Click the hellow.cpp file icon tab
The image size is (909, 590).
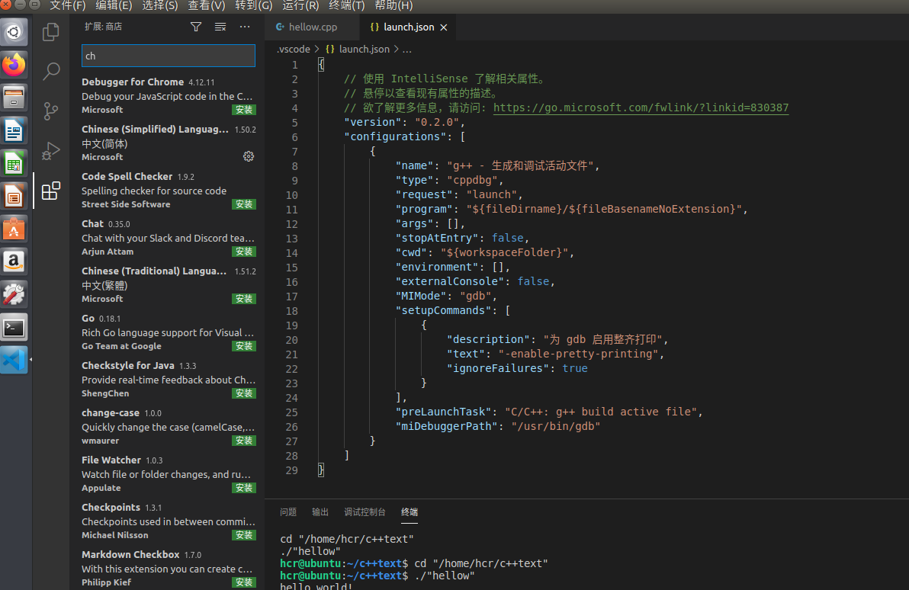[280, 27]
